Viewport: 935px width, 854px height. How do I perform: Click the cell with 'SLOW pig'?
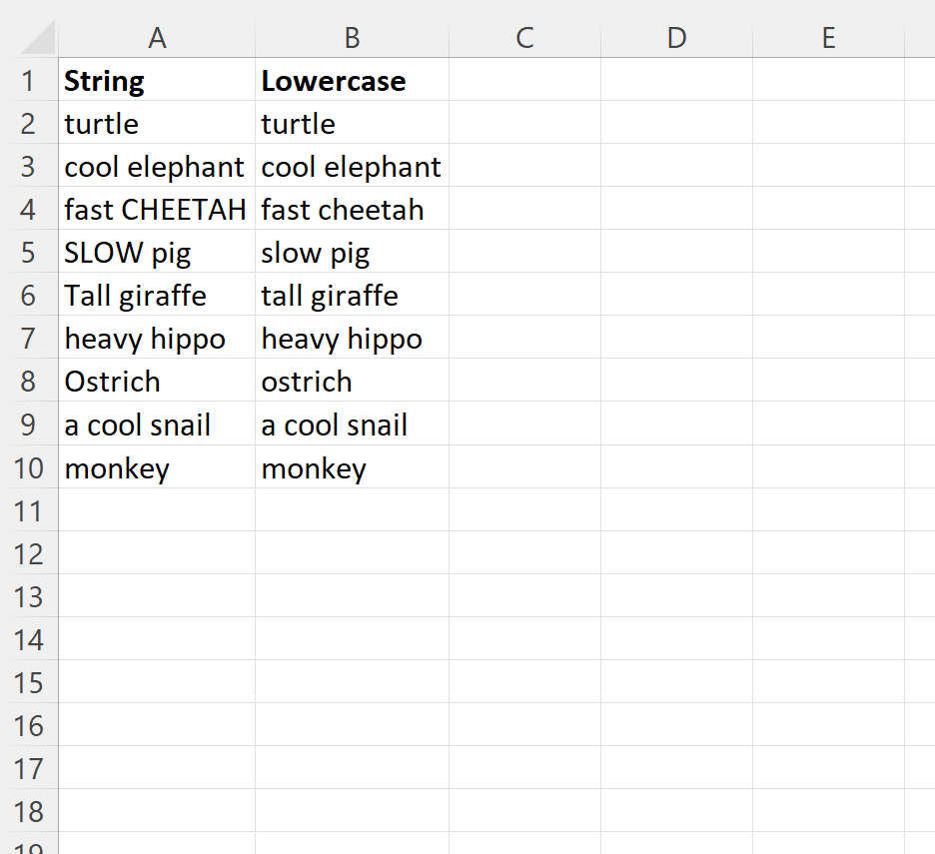pos(157,253)
